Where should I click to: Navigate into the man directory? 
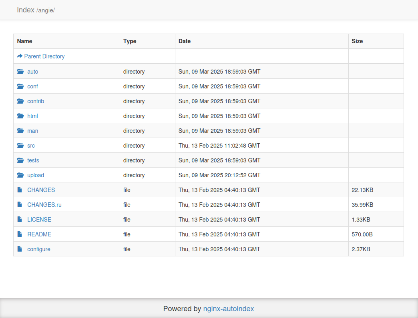pyautogui.click(x=32, y=131)
